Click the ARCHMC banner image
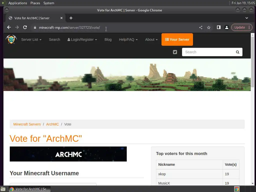 (x=68, y=154)
